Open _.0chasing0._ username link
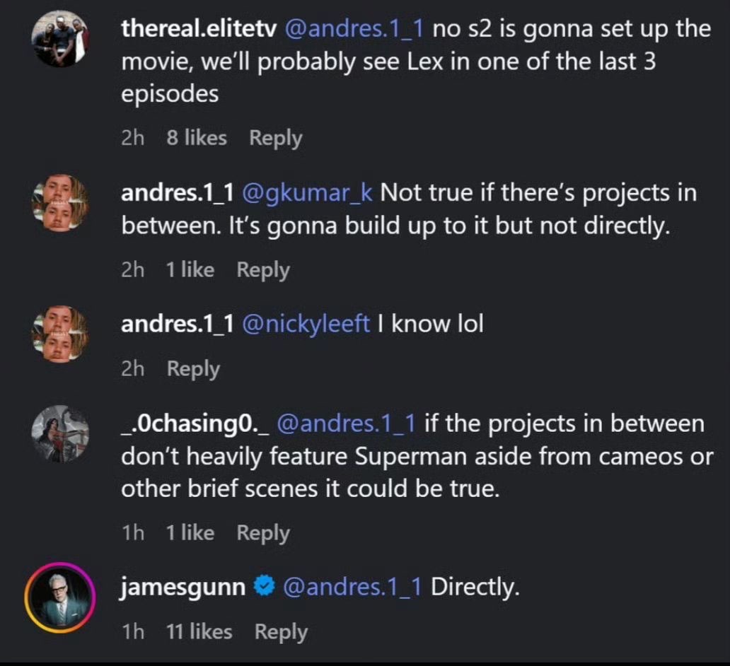 [x=195, y=424]
